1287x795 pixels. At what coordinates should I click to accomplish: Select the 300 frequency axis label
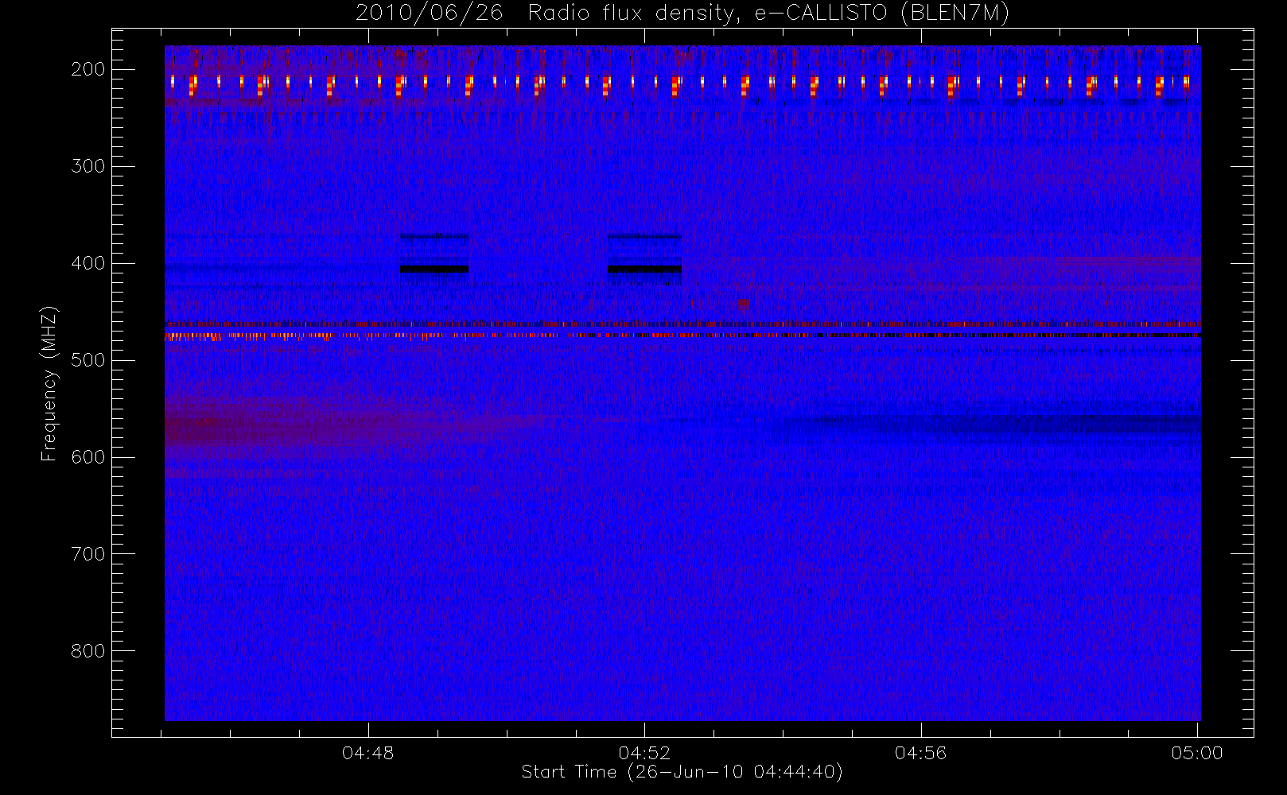click(x=88, y=166)
